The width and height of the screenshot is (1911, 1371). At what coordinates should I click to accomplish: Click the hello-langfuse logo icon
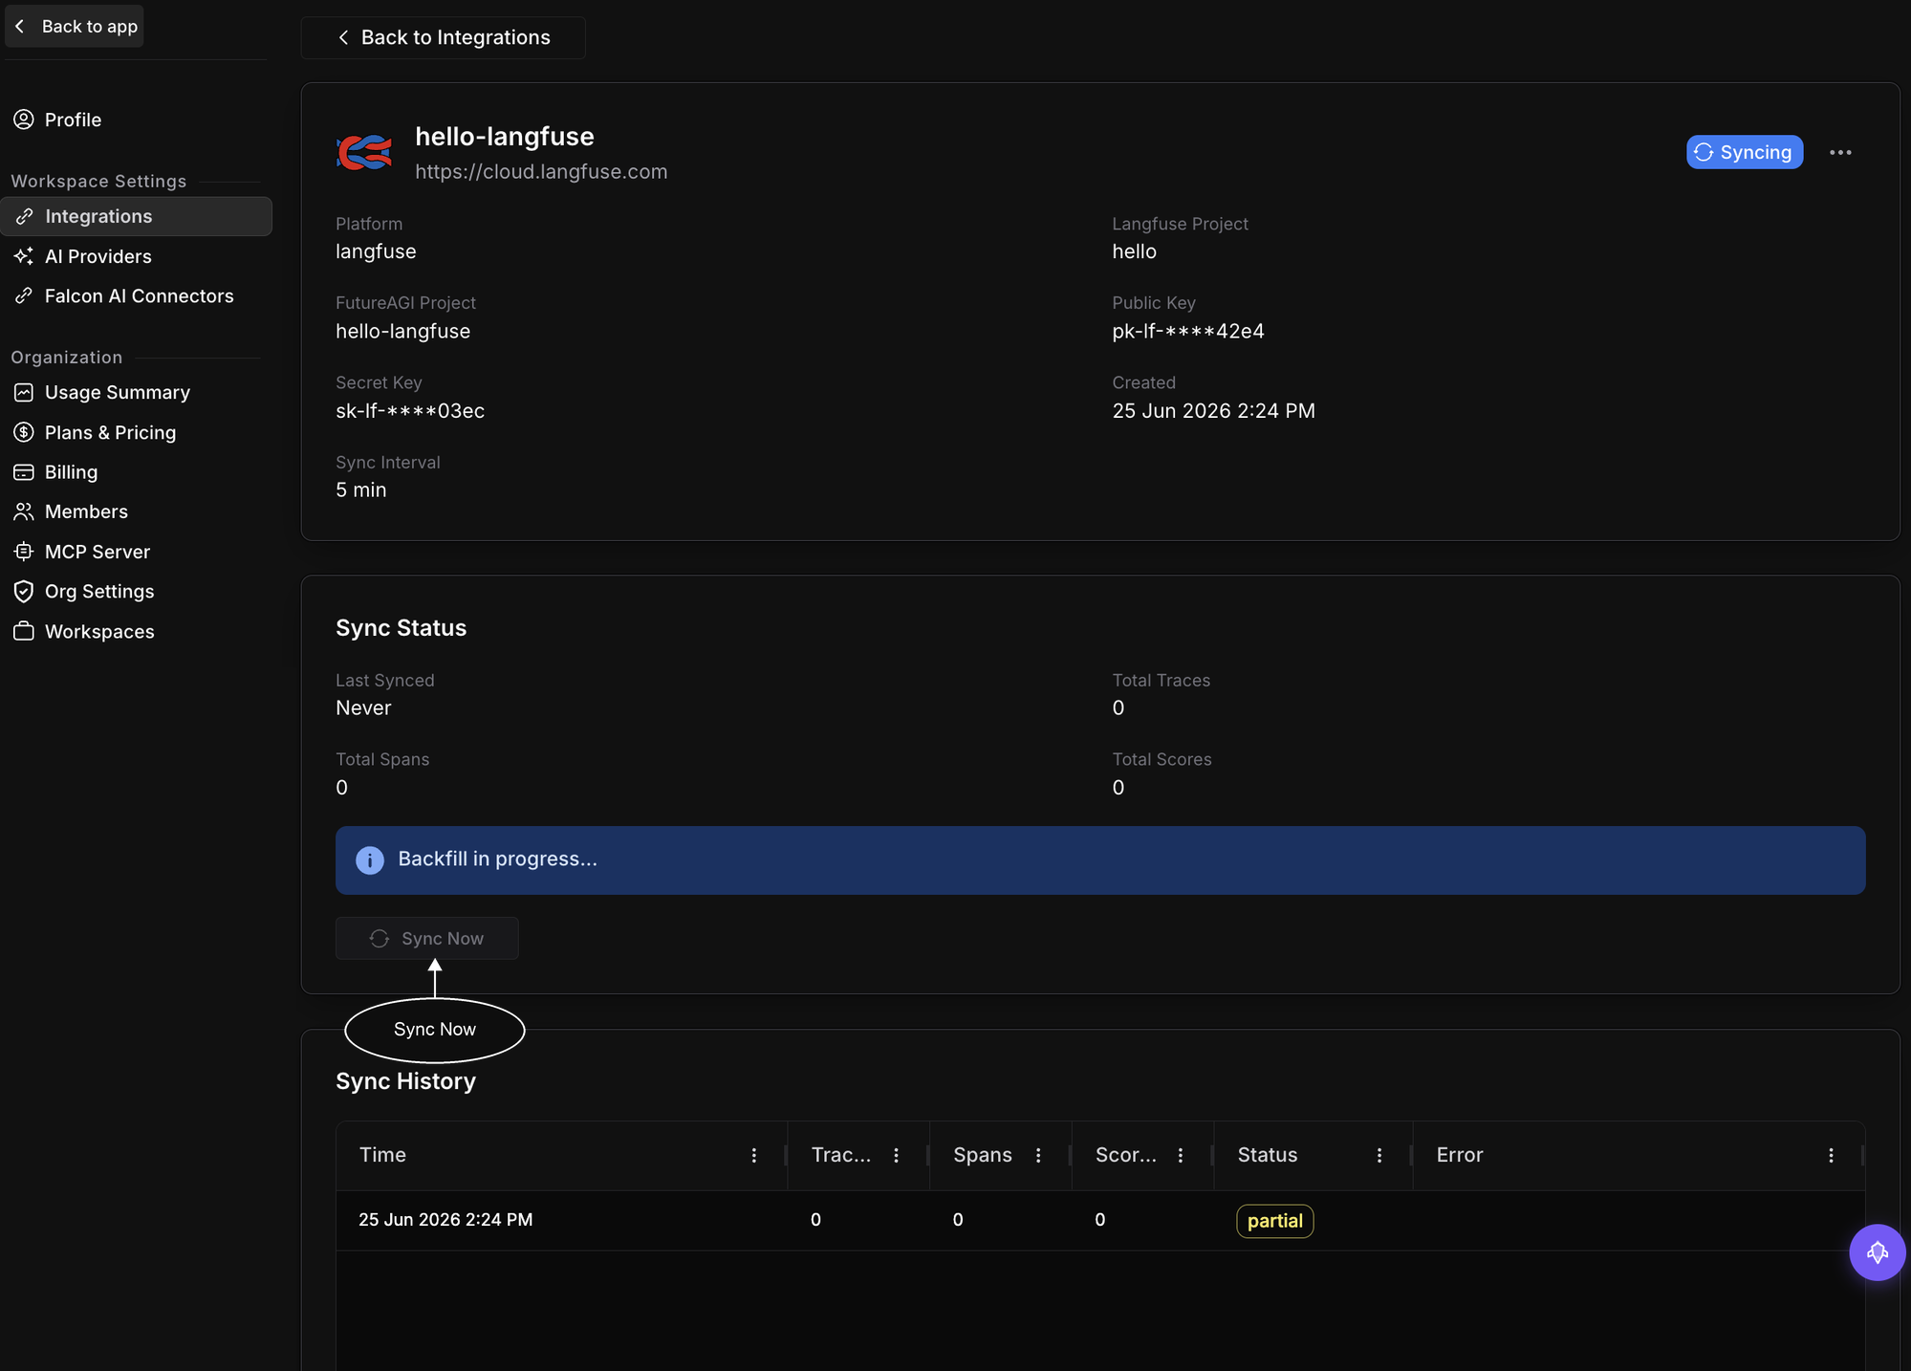(x=364, y=152)
